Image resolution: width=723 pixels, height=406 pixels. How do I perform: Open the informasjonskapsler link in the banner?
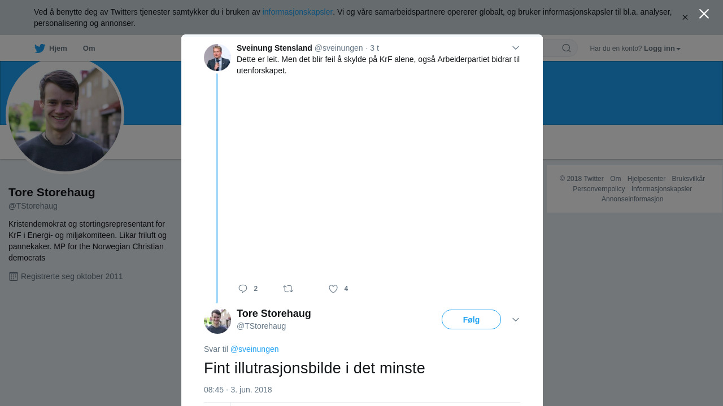(298, 12)
